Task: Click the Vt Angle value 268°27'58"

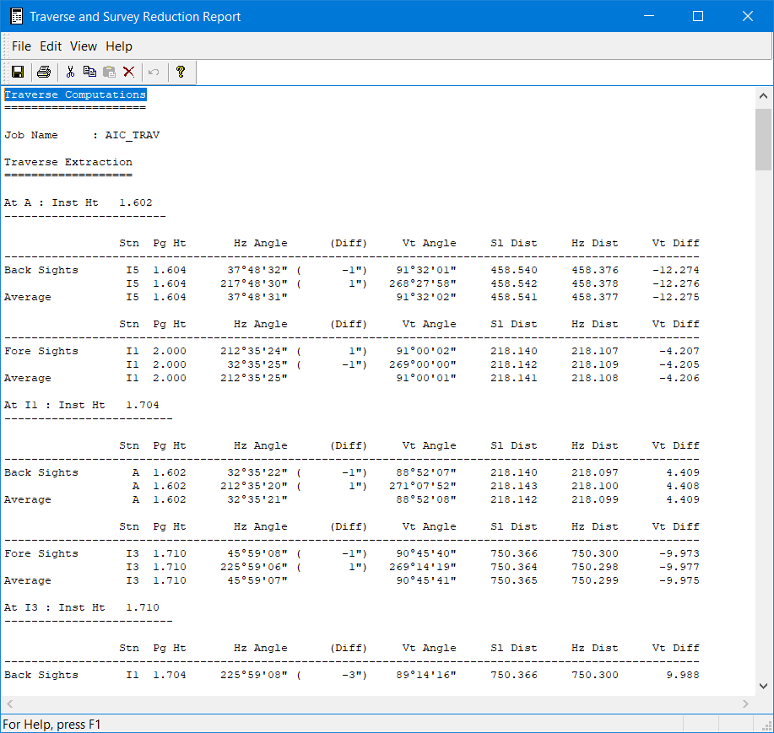Action: point(423,283)
